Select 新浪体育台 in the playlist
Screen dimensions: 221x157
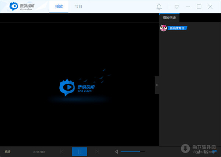[x=177, y=28]
